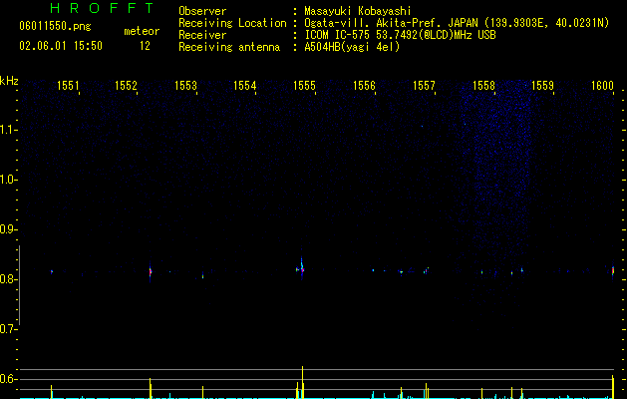Click the 1.0 kHz frequency label

(x=7, y=180)
